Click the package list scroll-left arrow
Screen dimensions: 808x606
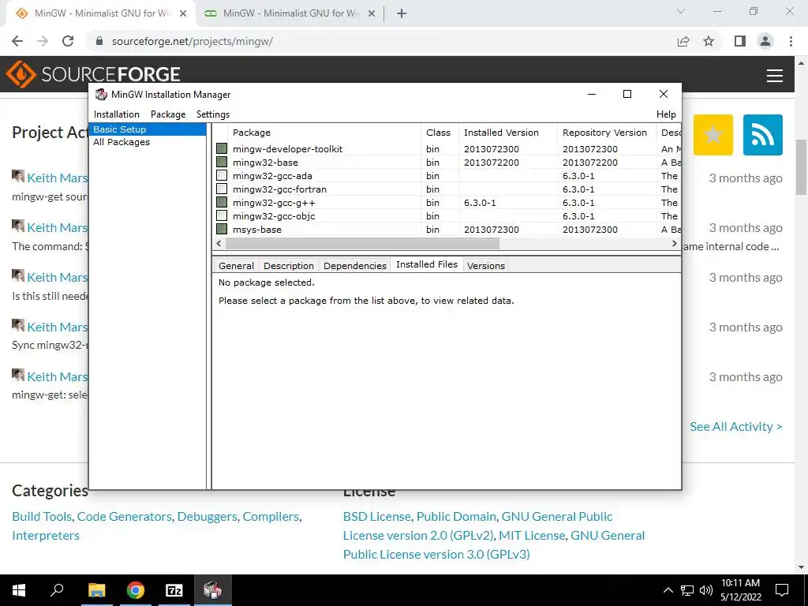tap(219, 243)
